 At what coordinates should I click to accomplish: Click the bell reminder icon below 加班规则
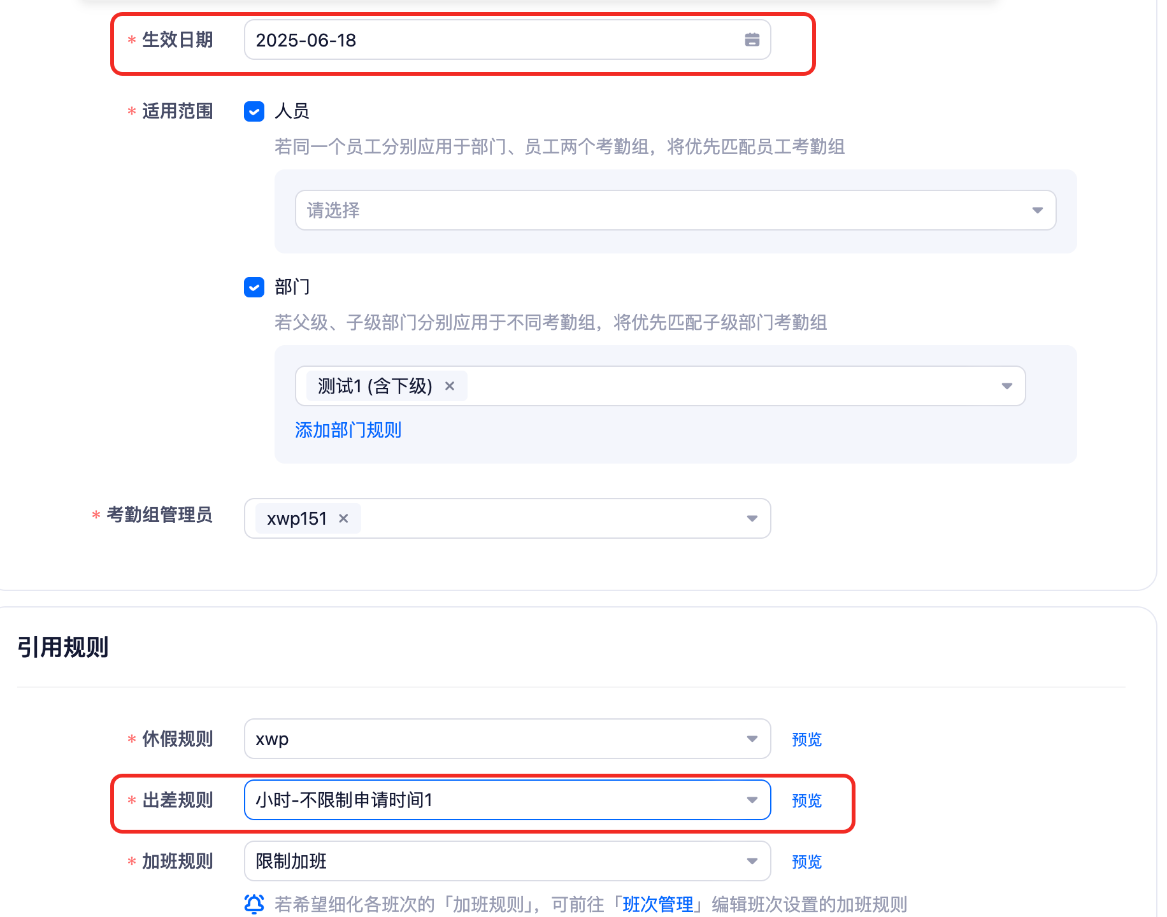[x=254, y=904]
